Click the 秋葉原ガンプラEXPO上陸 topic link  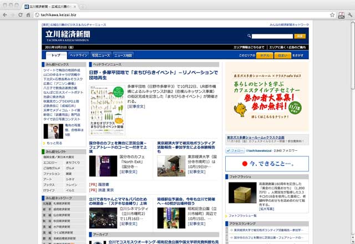(x=61, y=101)
